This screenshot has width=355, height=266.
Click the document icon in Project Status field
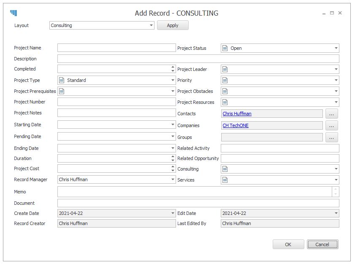point(225,48)
